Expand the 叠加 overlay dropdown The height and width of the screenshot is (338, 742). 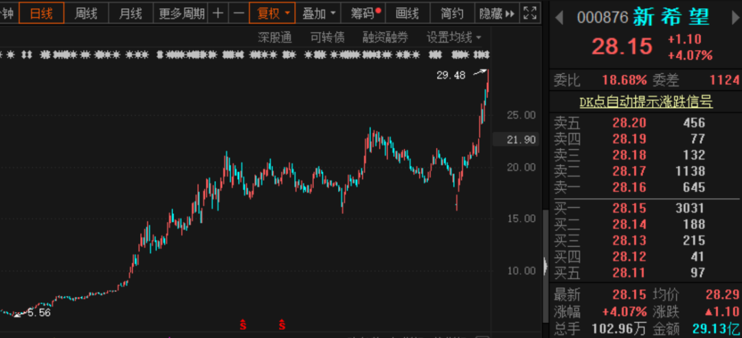click(x=319, y=13)
